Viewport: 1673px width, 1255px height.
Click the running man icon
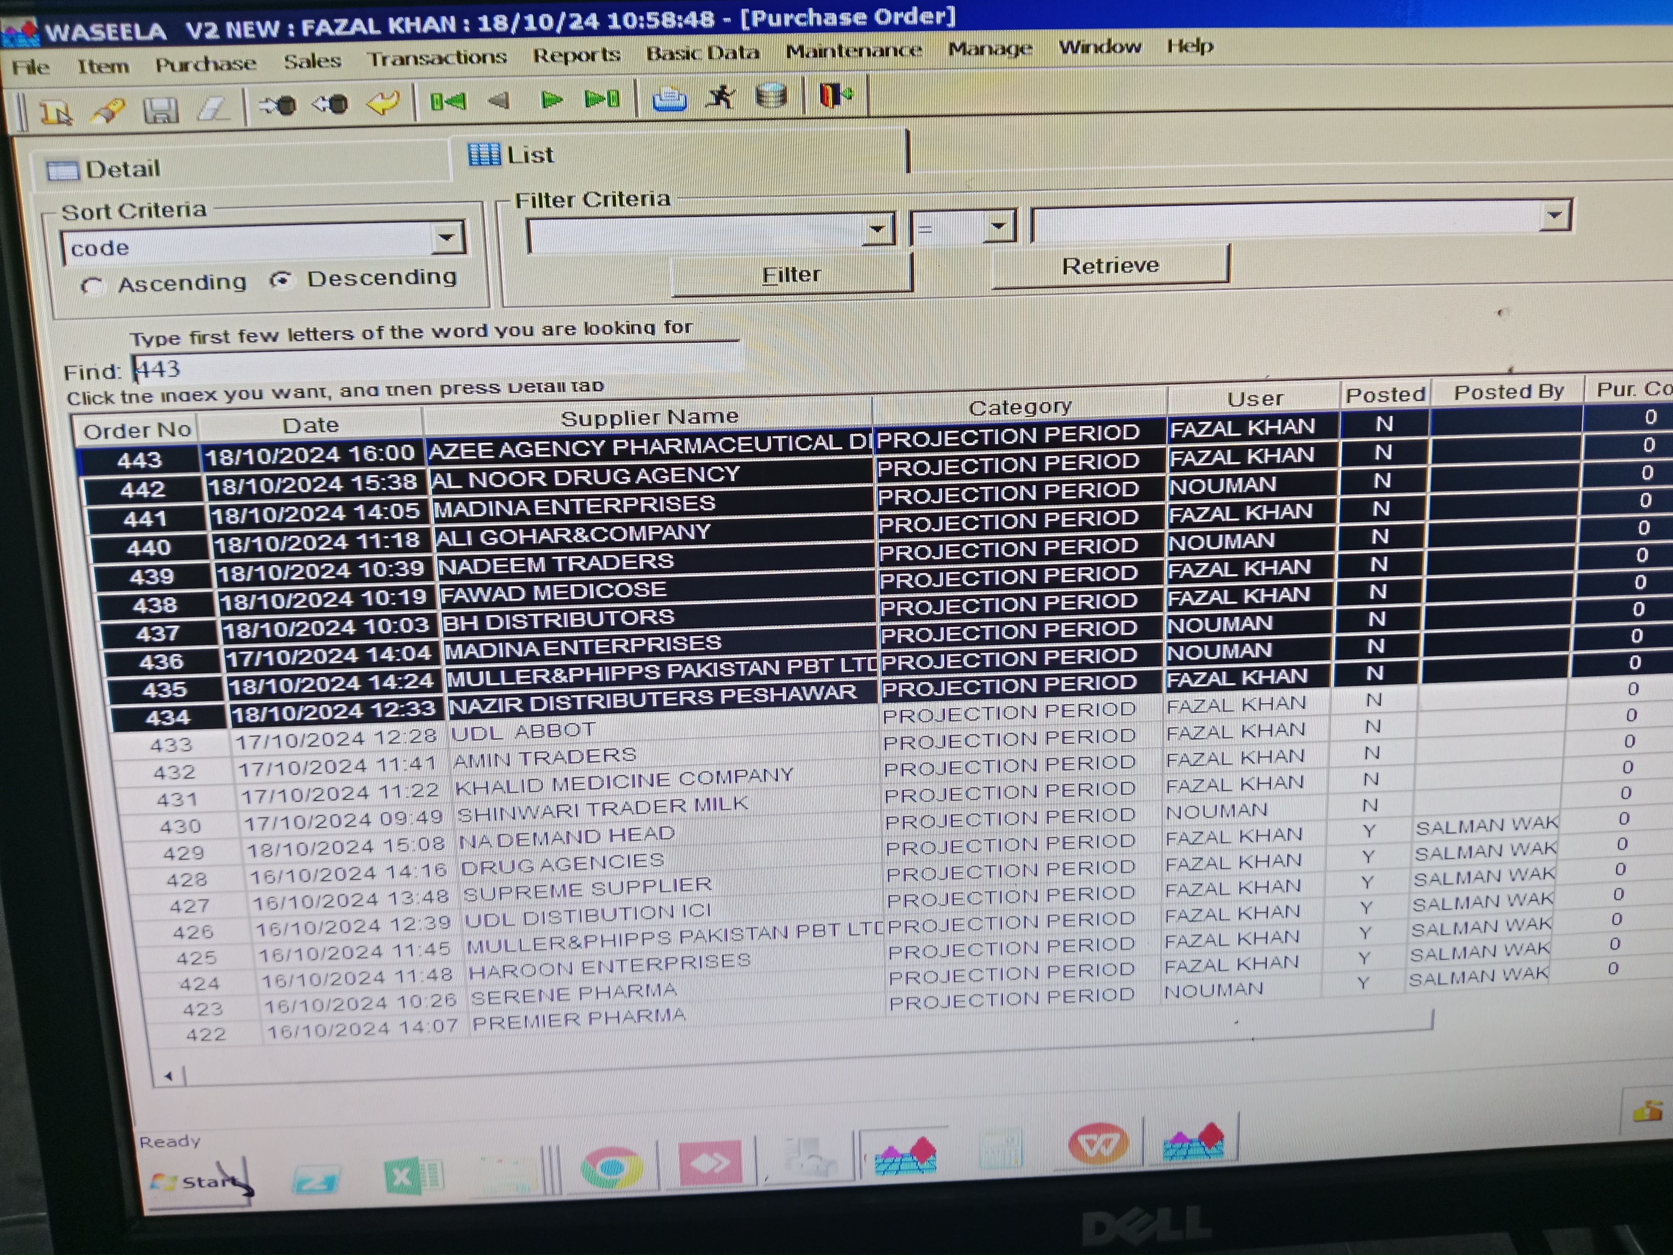click(x=720, y=97)
